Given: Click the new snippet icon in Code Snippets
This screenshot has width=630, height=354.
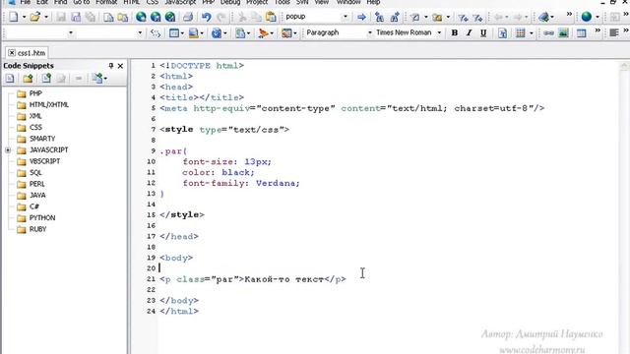Looking at the screenshot, I should coord(10,79).
